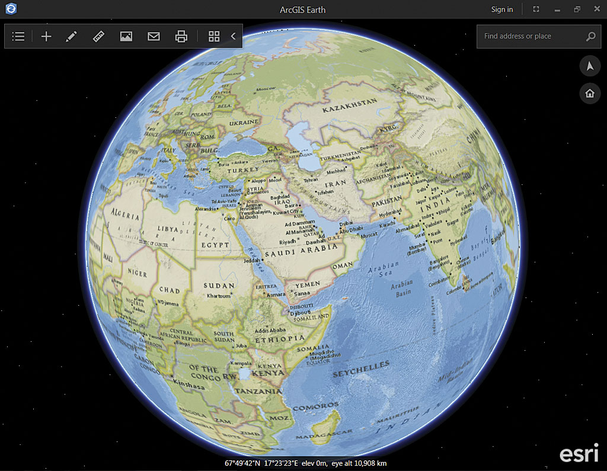607x471 pixels.
Task: Collapse the toolbar with the chevron
Action: (232, 36)
